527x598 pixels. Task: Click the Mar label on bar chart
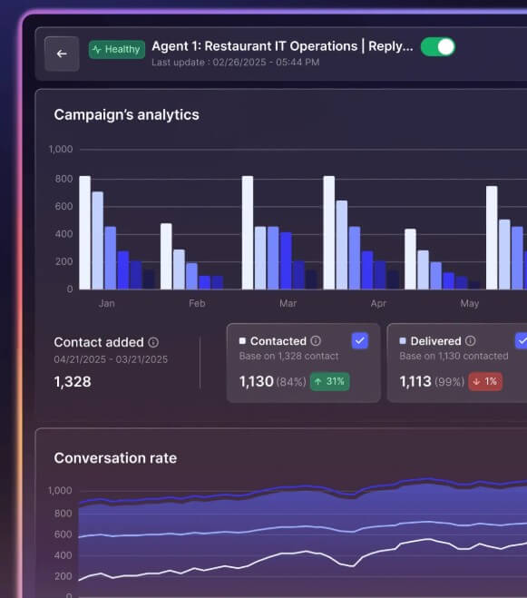click(x=288, y=304)
